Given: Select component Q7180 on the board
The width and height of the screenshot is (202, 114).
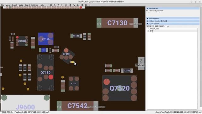Looking at the screenshot, I should click(x=45, y=73).
